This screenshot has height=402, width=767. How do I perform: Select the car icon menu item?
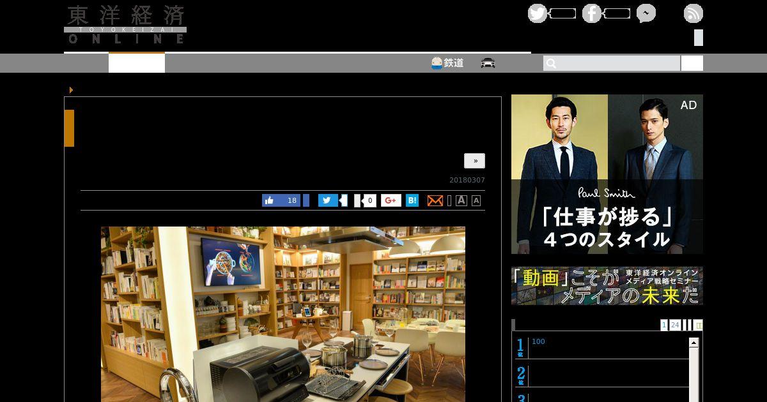488,63
